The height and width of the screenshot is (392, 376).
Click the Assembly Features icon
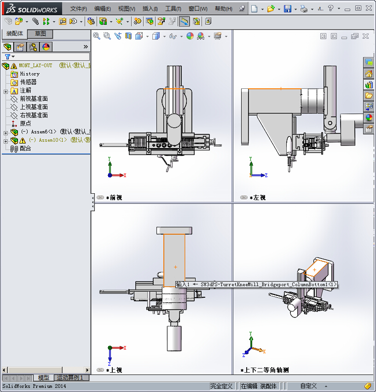click(x=103, y=21)
